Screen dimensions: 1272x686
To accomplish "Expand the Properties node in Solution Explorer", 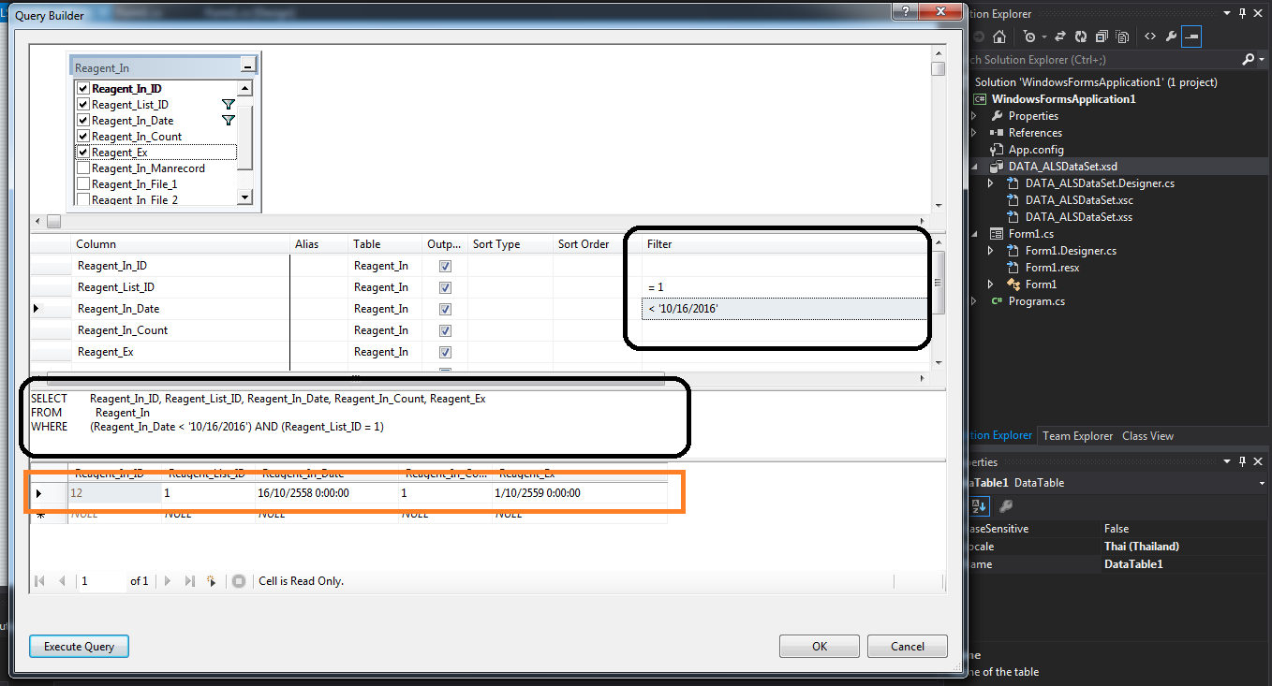I will [x=974, y=116].
